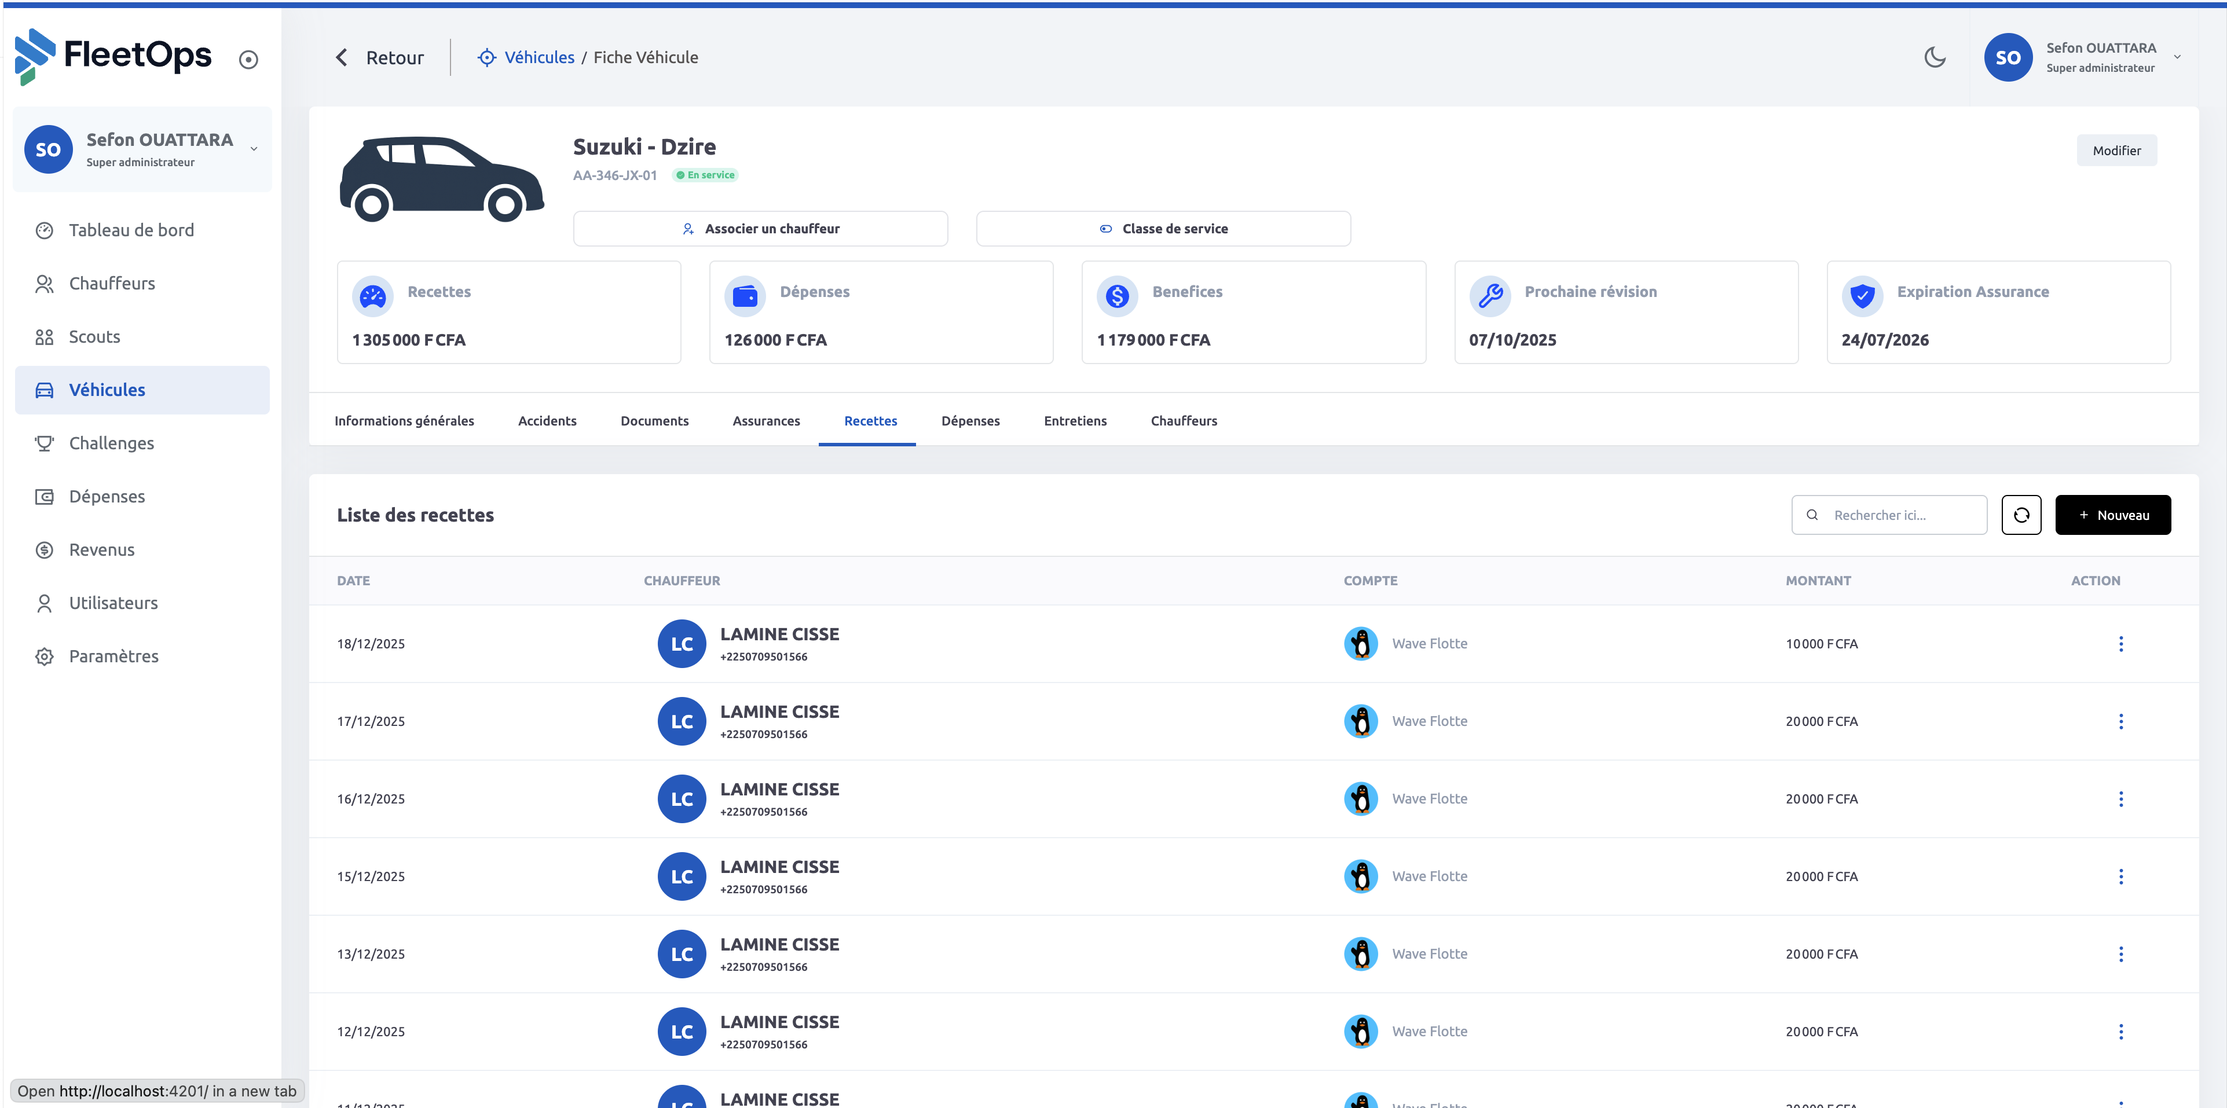Click Véhicules breadcrumb link

point(539,58)
